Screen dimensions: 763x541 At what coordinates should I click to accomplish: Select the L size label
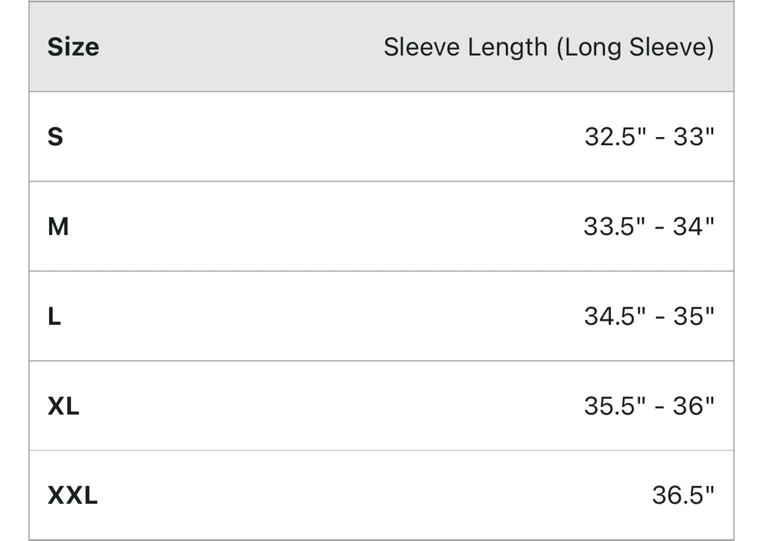(54, 316)
